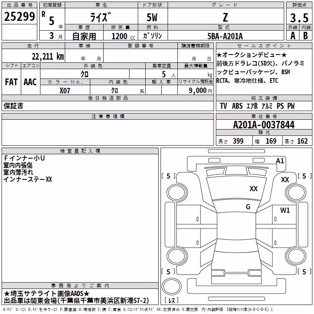Screen dimensions: 314x314
Task: Click the A1 mark on the car diagram
Action: [x=280, y=161]
